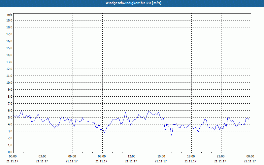
Task: Click the chart title Windgeschwindigkeit bis 20 [m/s]
Action: coord(133,3)
